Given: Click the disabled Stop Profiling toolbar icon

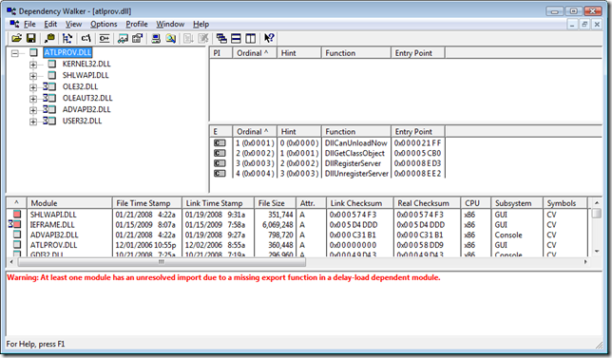Looking at the screenshot, I should [203, 38].
